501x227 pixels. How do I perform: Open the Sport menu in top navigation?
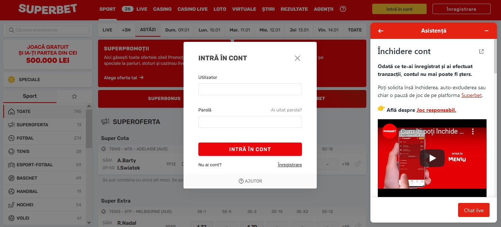pos(108,9)
